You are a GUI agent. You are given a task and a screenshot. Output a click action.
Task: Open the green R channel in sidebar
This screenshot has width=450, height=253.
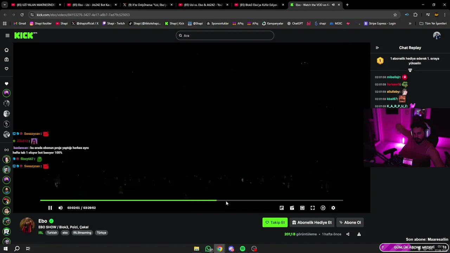coord(6,231)
